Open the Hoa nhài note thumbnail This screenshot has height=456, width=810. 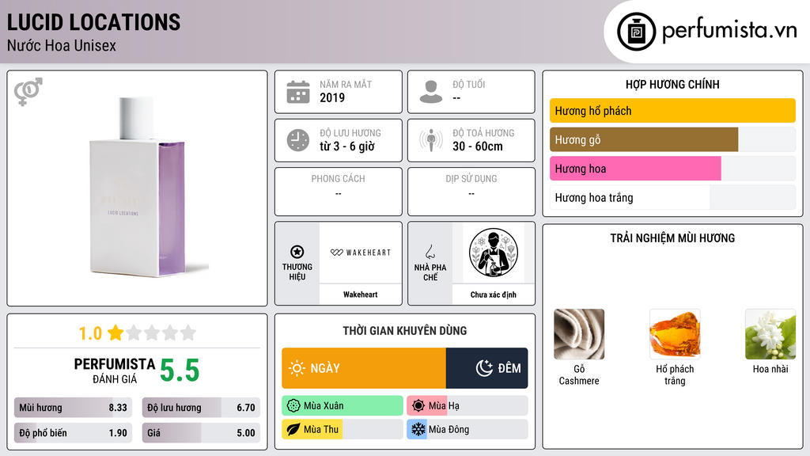(770, 334)
